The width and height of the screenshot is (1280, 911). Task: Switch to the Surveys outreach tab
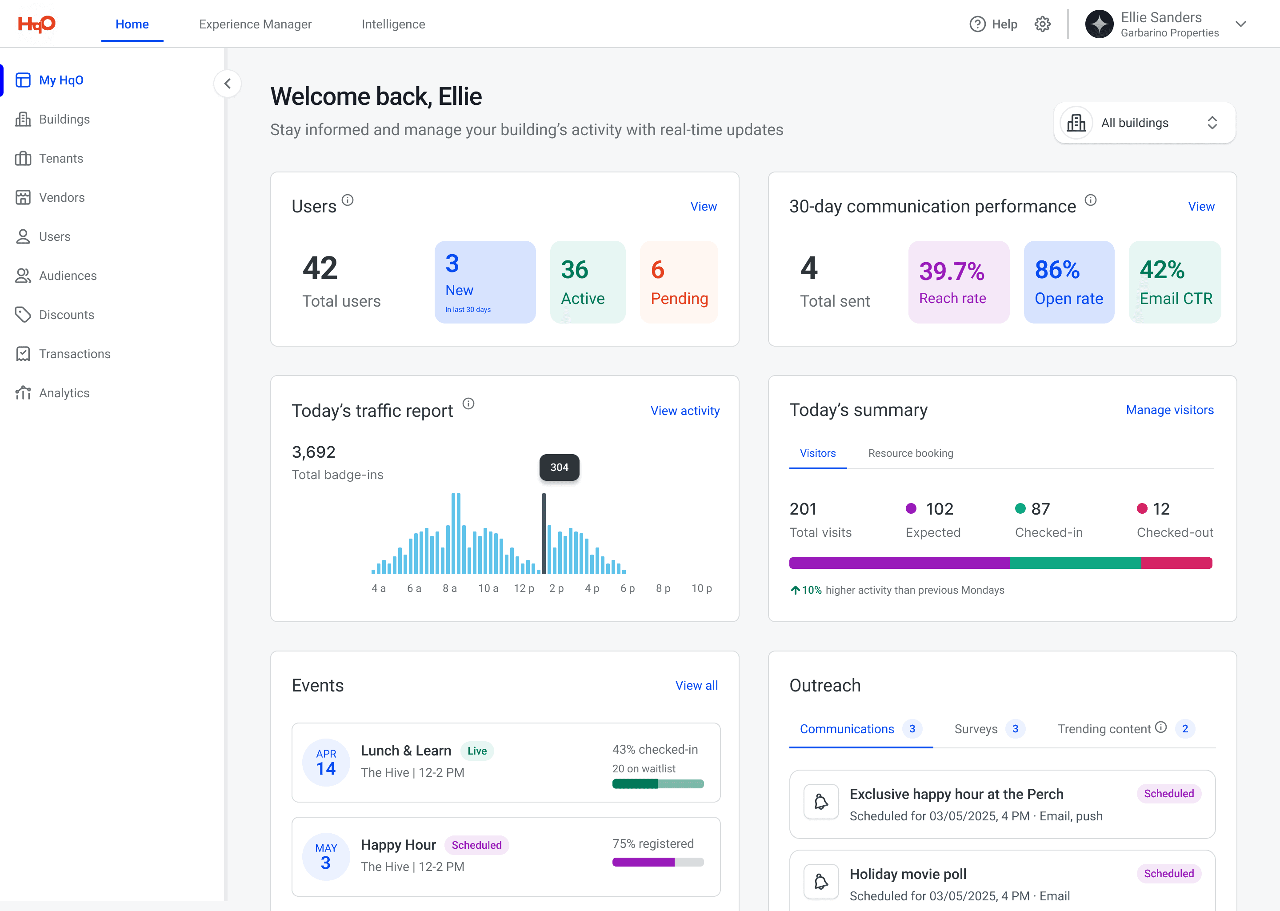(976, 729)
